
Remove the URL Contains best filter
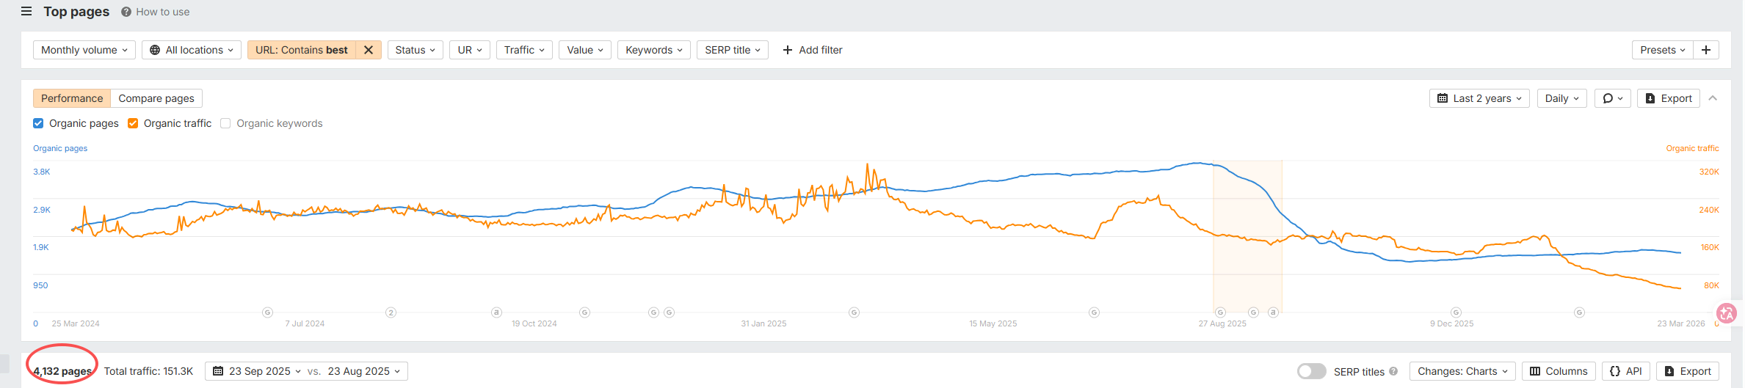click(x=369, y=50)
